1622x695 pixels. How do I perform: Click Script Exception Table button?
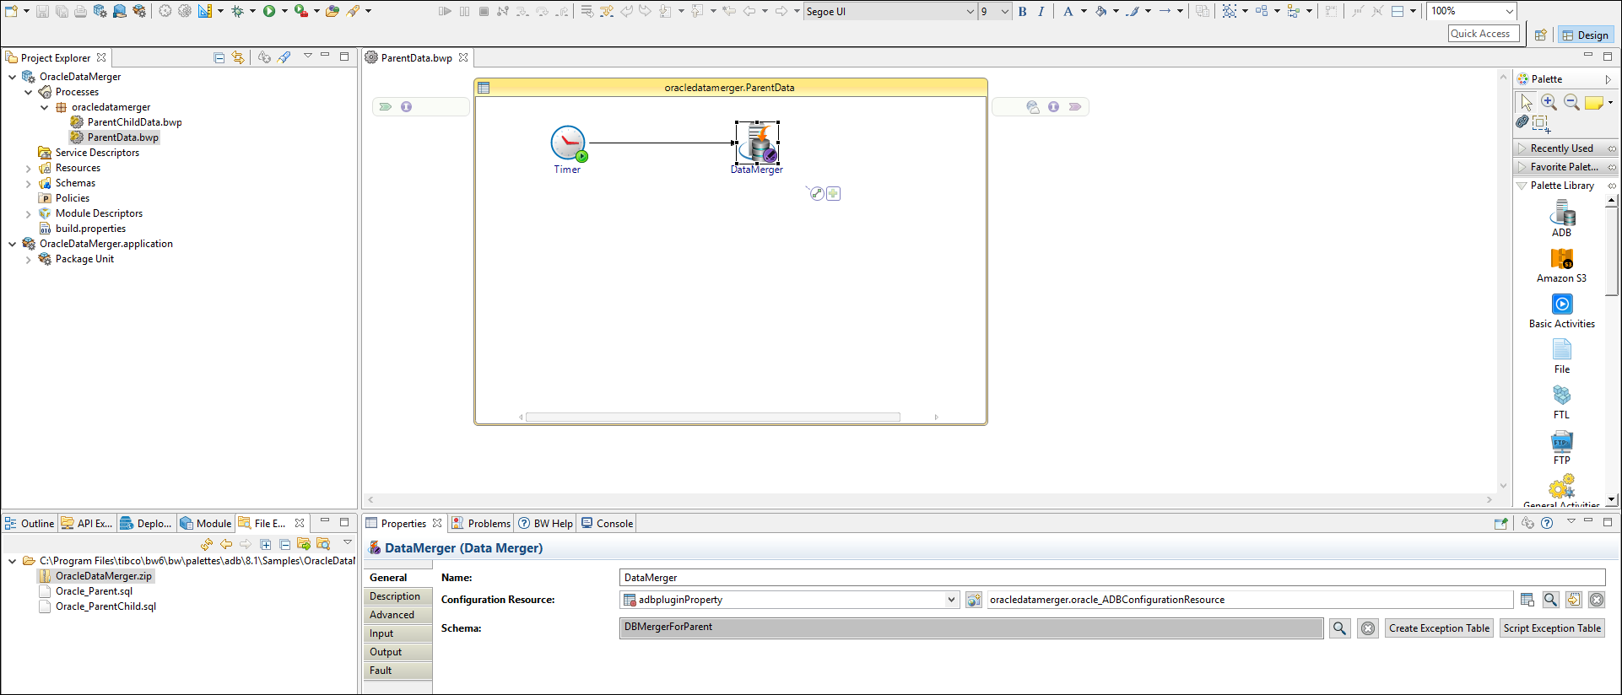(x=1552, y=628)
